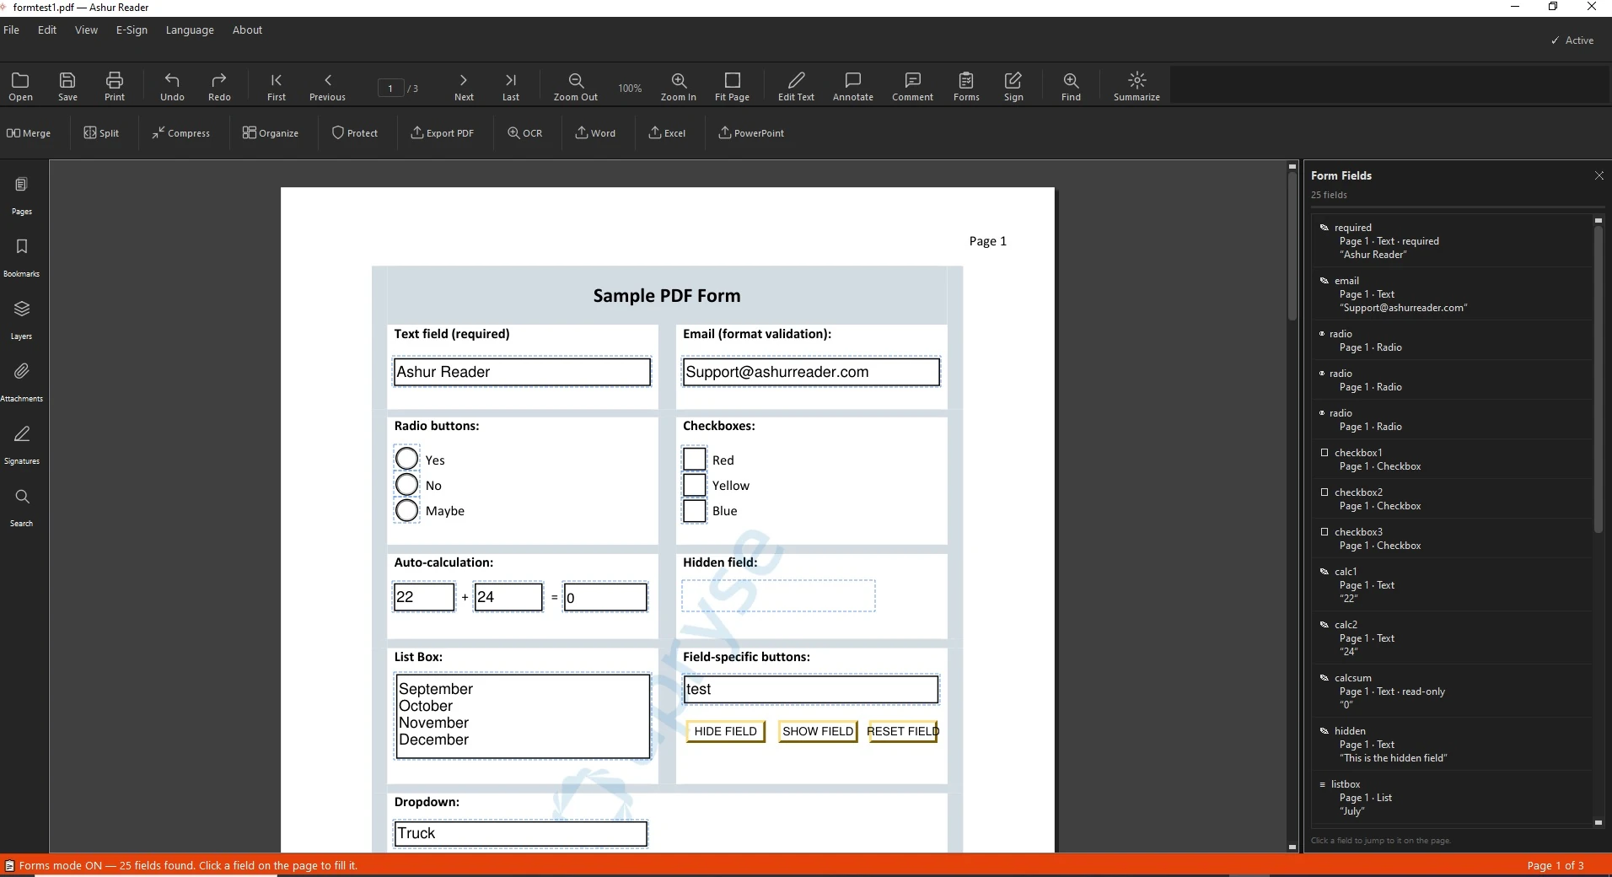This screenshot has height=877, width=1612.
Task: Open the Find tool
Action: (1071, 86)
